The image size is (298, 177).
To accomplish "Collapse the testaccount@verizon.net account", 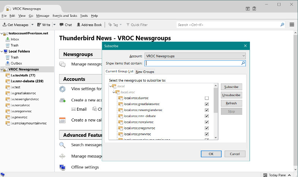I will point(2,34).
